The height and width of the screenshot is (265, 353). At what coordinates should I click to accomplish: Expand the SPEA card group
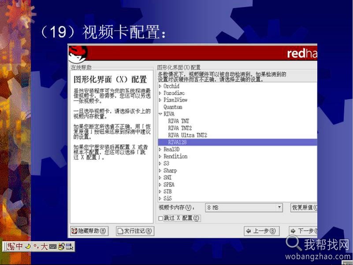pos(160,185)
